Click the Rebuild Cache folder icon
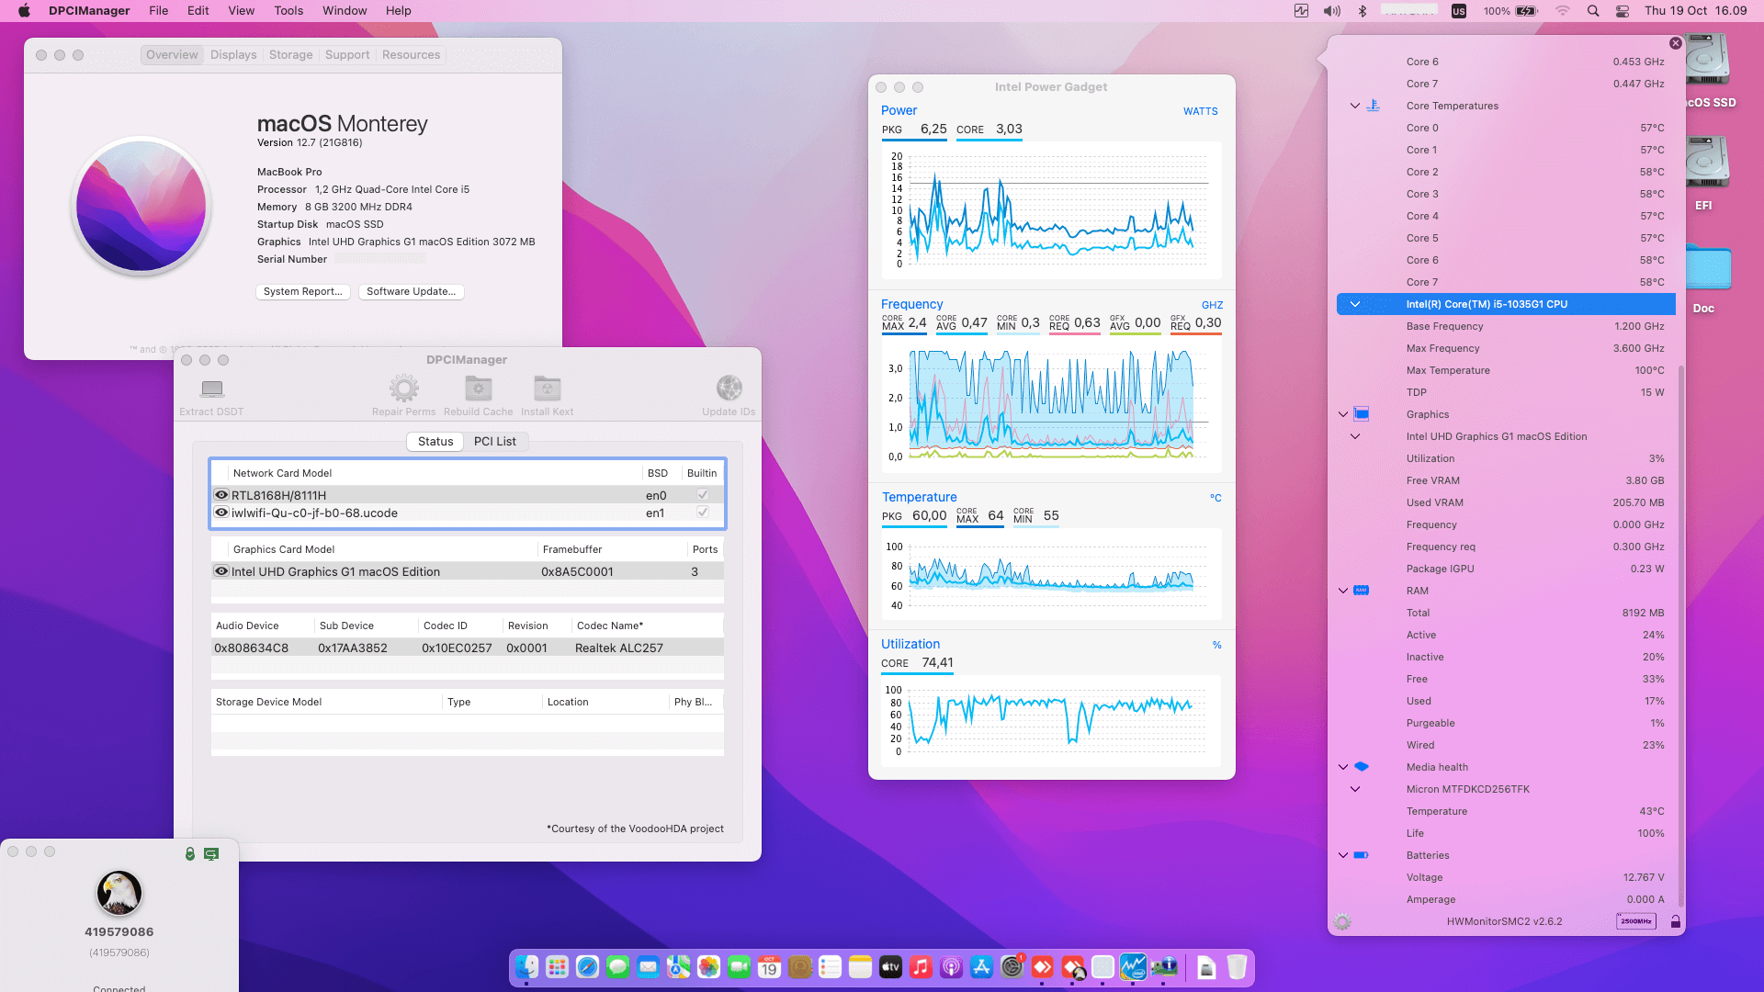Viewport: 1764px width, 992px height. [x=478, y=389]
